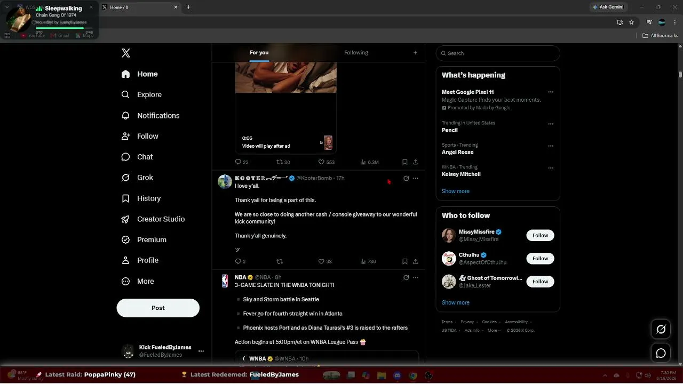The image size is (683, 384).
Task: Open the NBA profile avatar
Action: (225, 281)
